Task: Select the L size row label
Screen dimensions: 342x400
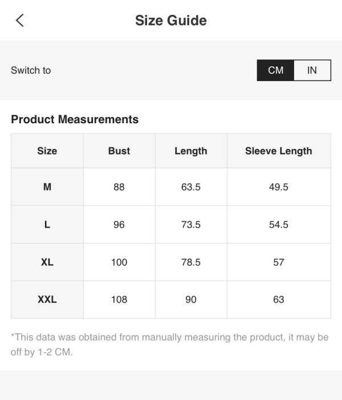Action: [x=47, y=224]
